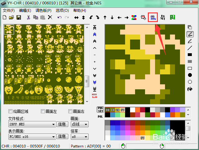Shift the pattern left with left arrow
Screen dimensions: 199x150
click(119, 17)
